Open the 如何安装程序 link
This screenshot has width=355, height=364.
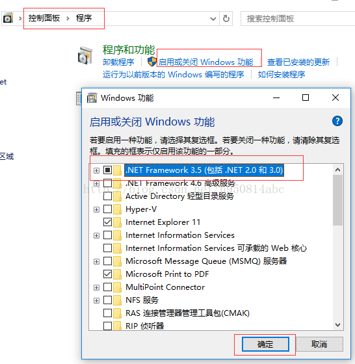point(282,75)
